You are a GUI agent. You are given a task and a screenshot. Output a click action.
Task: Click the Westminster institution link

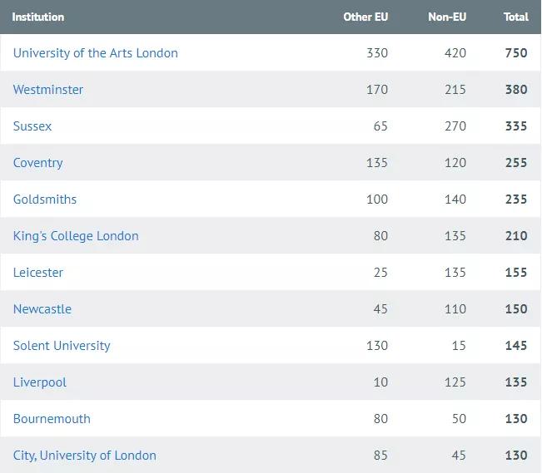48,90
